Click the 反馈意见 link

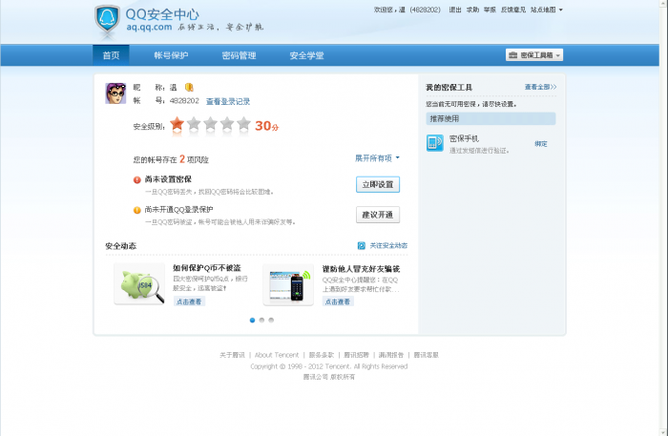coord(513,10)
